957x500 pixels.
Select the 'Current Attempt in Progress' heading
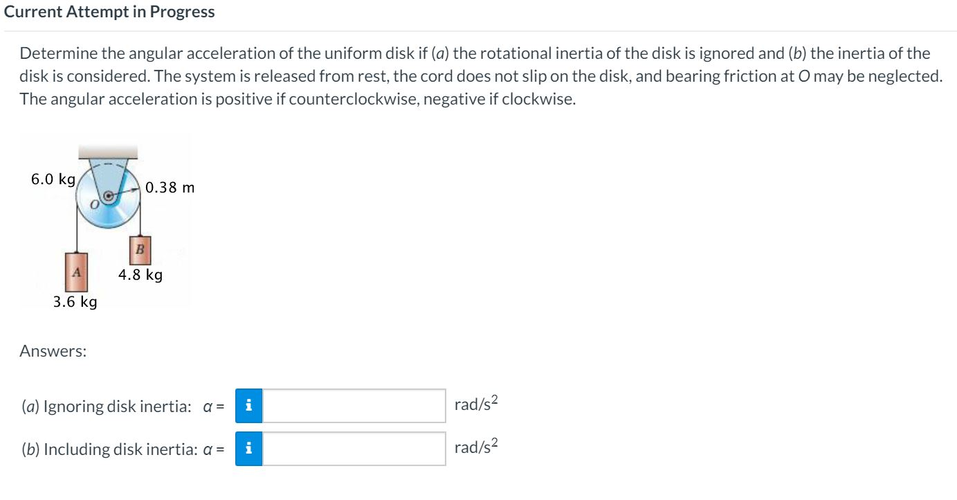pos(110,11)
